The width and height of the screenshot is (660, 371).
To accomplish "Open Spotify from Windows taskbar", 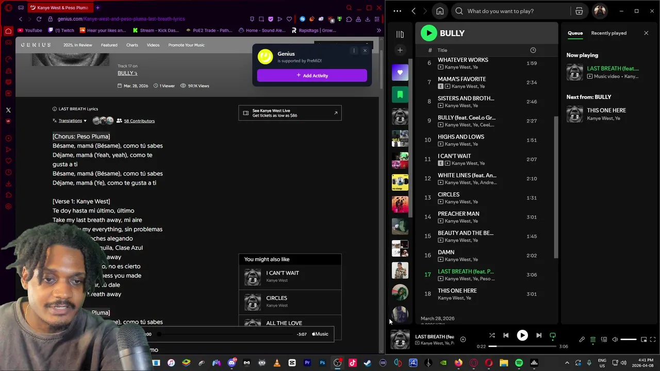I will [519, 363].
